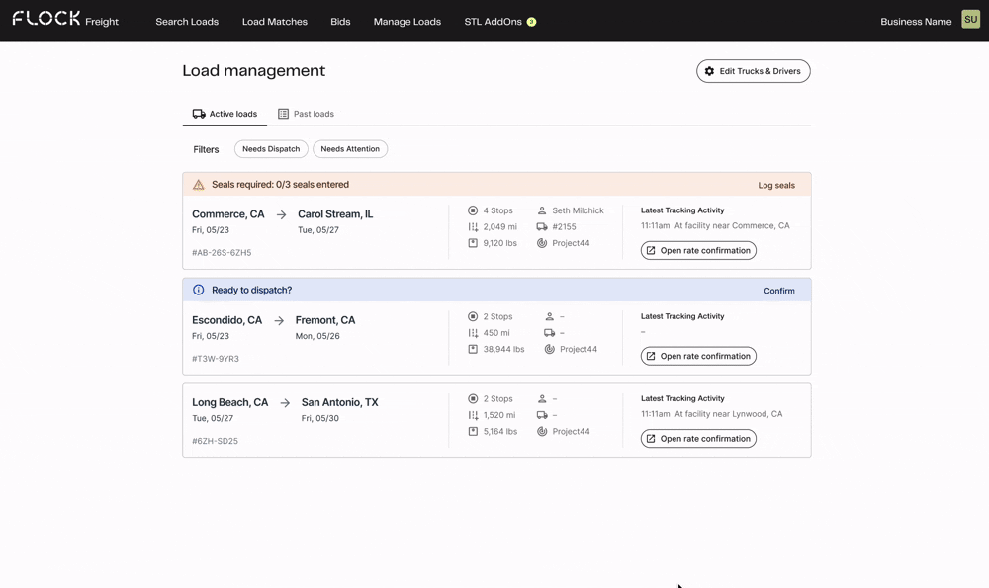Open STL AddOns section
989x588 pixels.
[x=493, y=22]
